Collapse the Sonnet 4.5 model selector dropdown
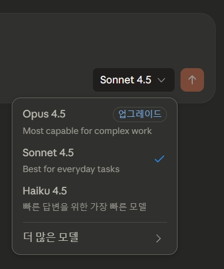 click(x=133, y=80)
